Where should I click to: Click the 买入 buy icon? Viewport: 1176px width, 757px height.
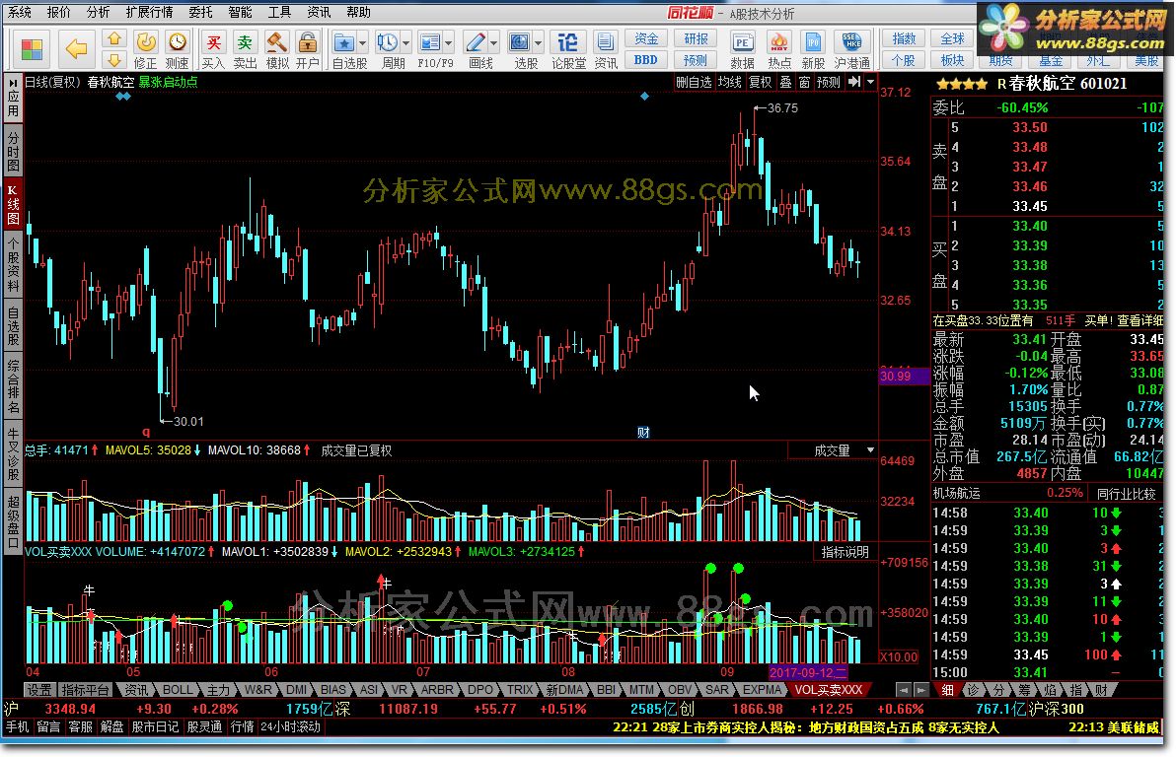pos(213,49)
